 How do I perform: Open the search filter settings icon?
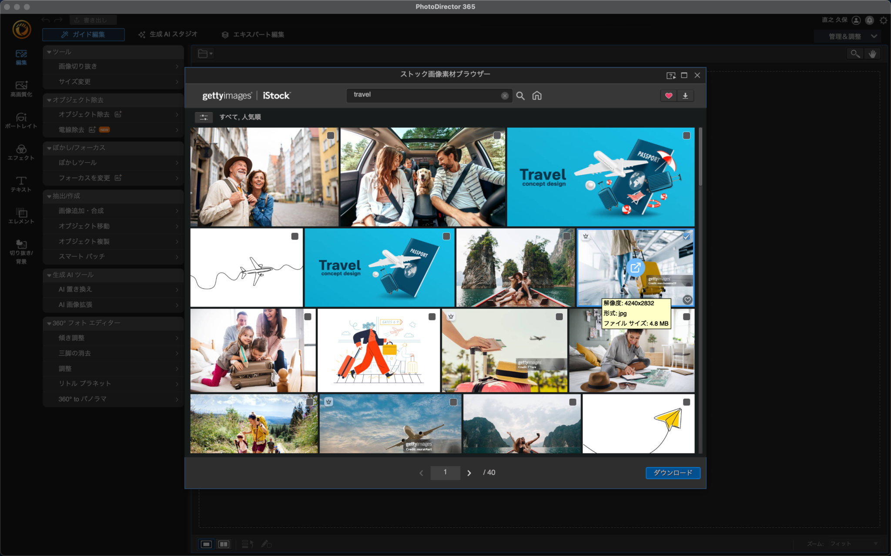[204, 117]
